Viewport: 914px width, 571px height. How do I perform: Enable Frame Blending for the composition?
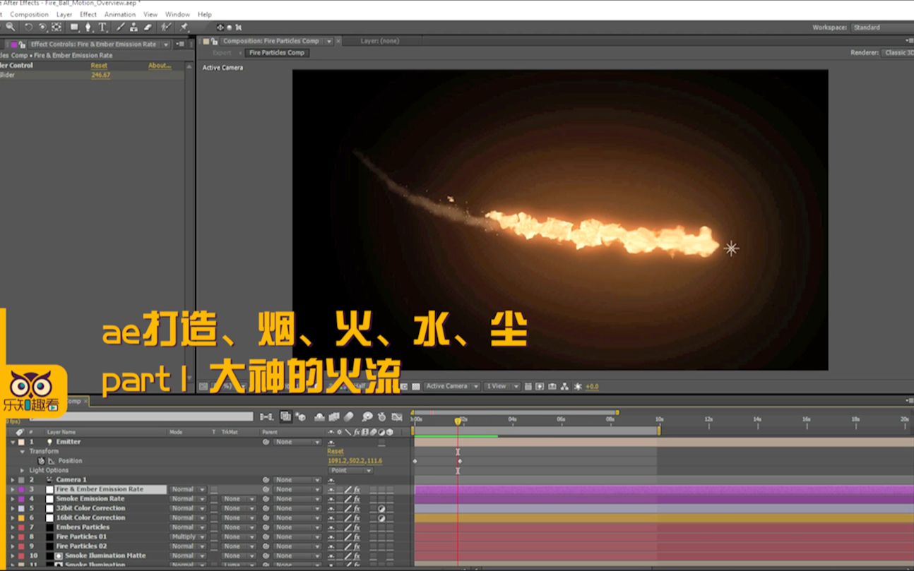tap(334, 417)
